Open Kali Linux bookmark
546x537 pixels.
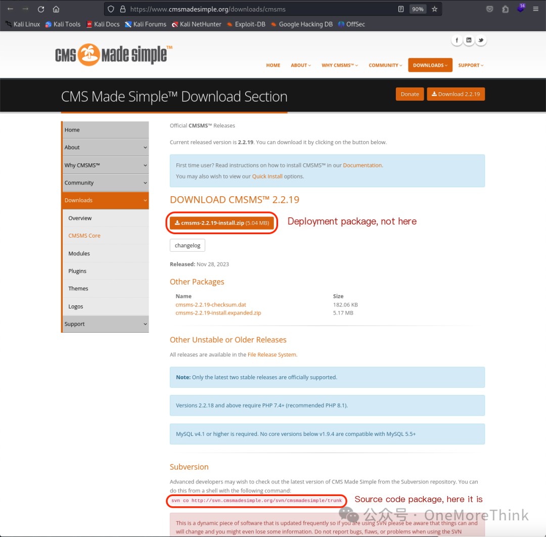coord(23,24)
